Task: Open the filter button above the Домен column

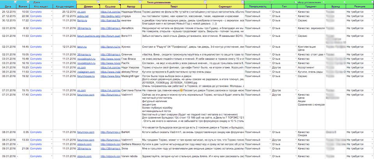Action: pos(99,2)
